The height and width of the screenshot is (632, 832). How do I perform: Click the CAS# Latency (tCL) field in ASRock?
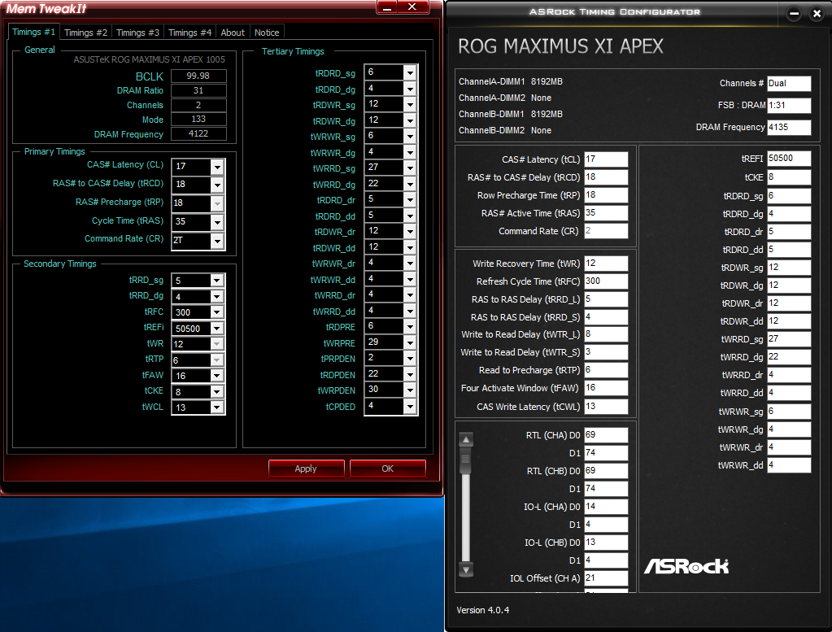click(x=606, y=159)
